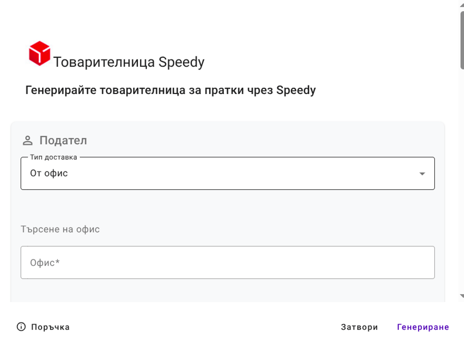Screen dimensions: 464x349
Task: Select the Търсене на офис section label
Action: click(x=60, y=229)
